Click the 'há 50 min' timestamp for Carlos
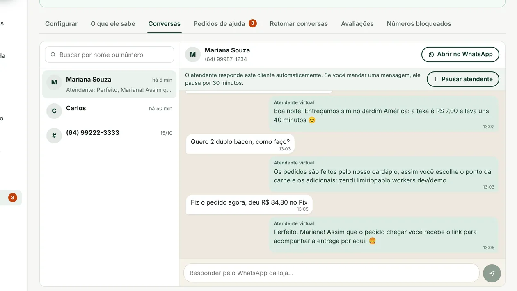 [160, 109]
